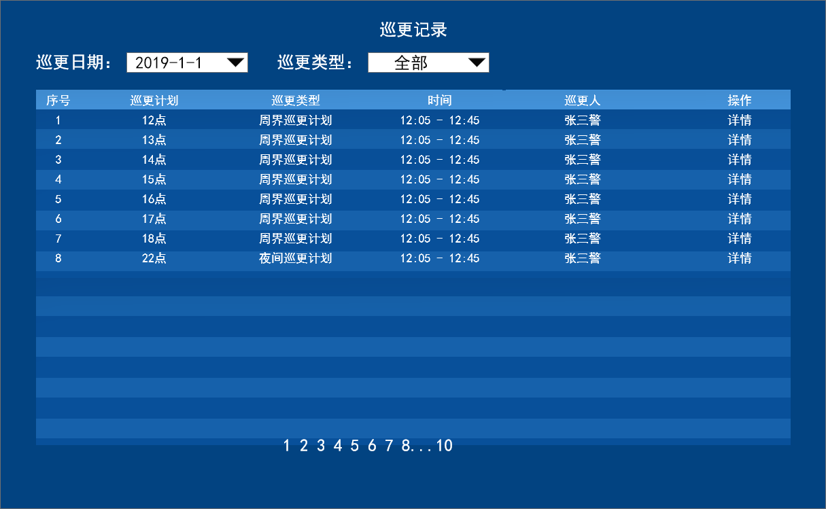Click the 时间 column header

click(439, 101)
